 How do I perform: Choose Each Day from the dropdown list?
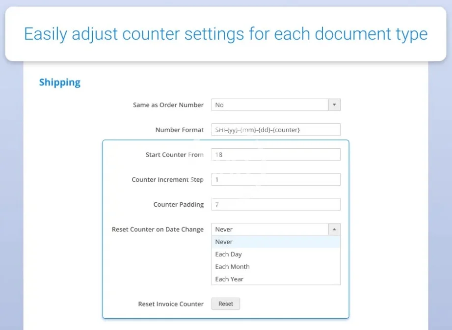pos(275,254)
